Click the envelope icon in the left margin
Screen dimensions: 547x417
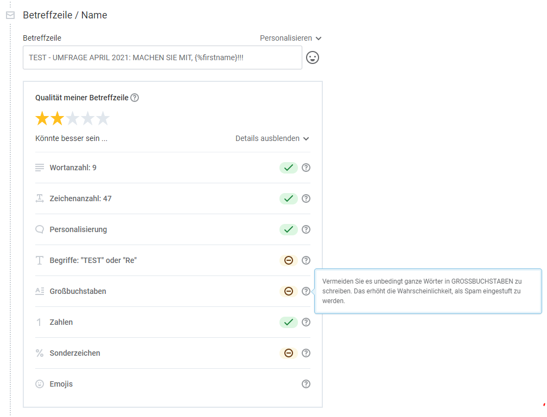[10, 15]
